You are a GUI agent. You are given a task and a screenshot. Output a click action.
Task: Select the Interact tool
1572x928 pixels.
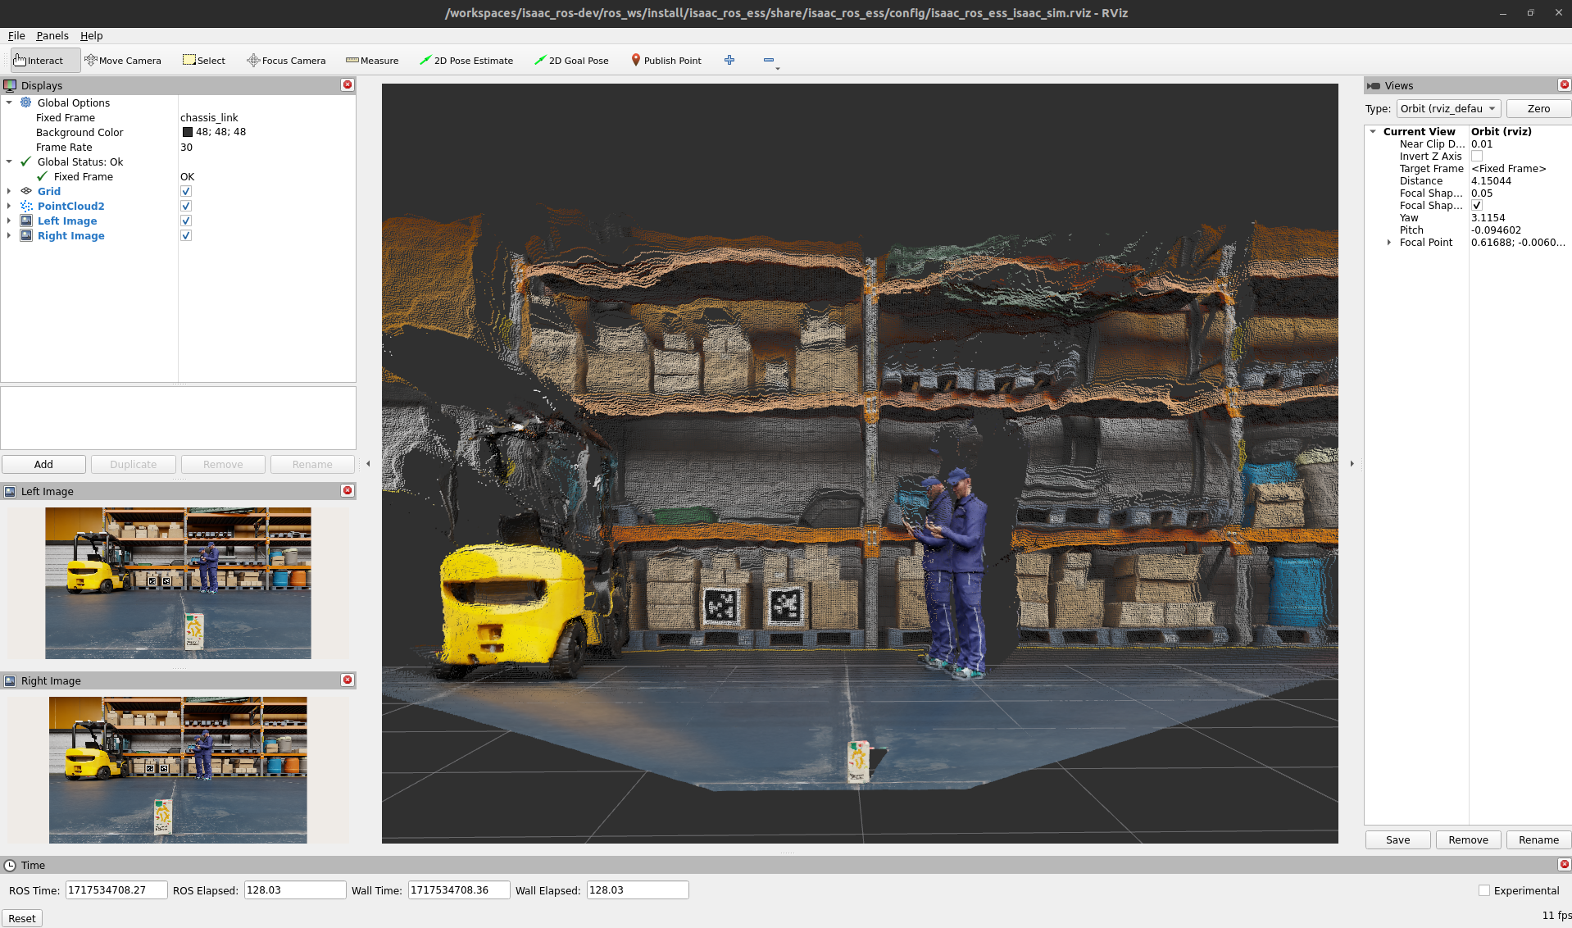[x=39, y=61]
